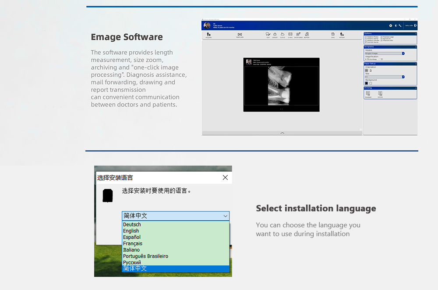The height and width of the screenshot is (290, 438).
Task: Select the Edit tooth icon
Action: click(268, 35)
